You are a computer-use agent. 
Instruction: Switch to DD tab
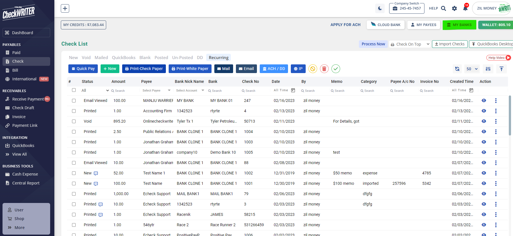pos(200,58)
